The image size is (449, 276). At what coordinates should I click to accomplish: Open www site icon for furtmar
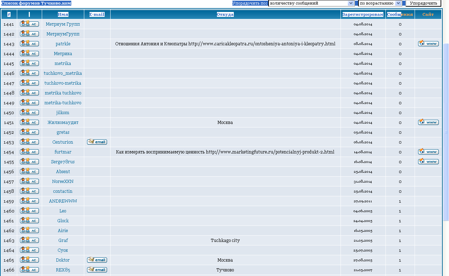428,151
